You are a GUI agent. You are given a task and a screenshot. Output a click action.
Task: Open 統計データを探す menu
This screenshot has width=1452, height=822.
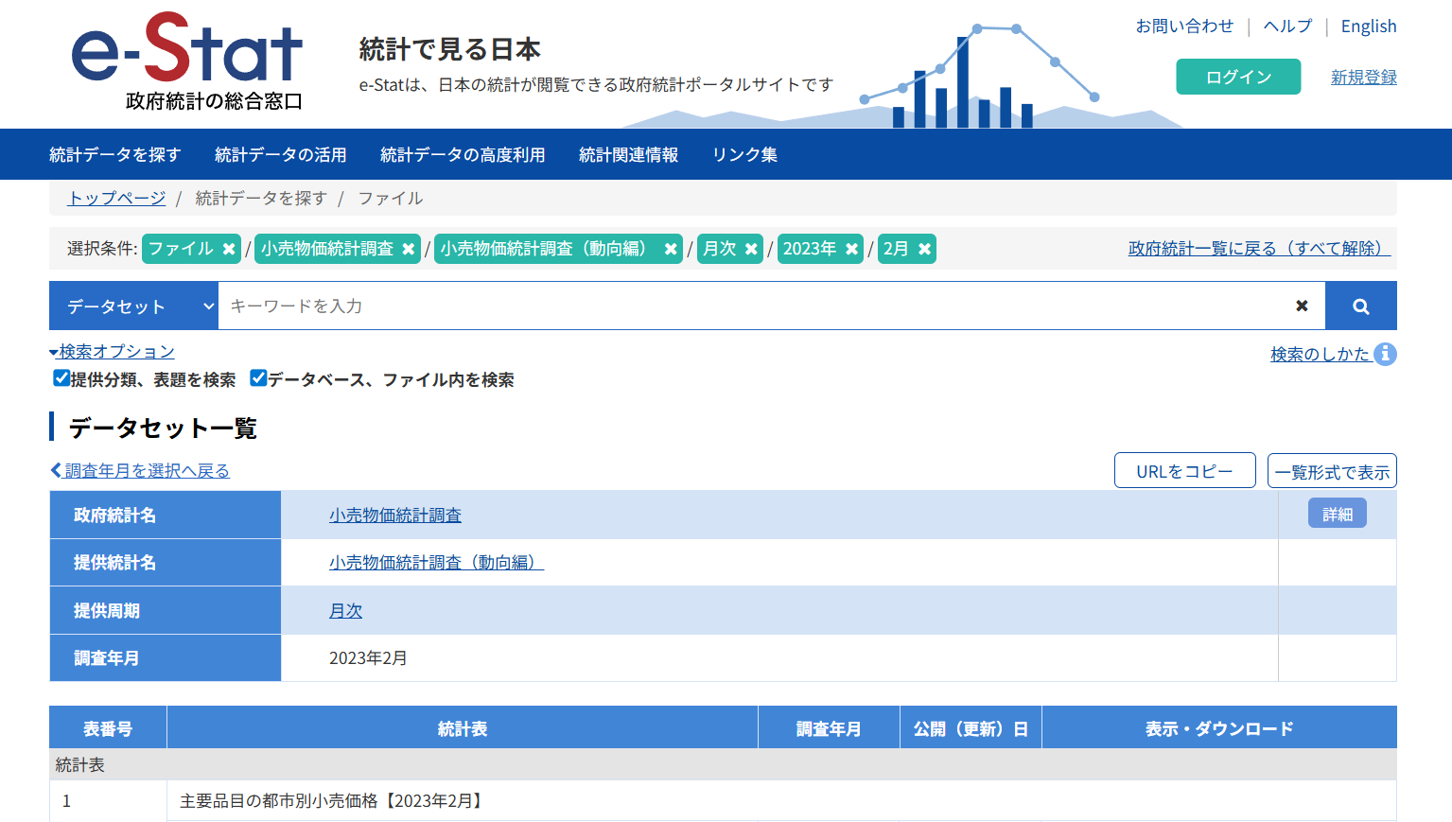[114, 154]
